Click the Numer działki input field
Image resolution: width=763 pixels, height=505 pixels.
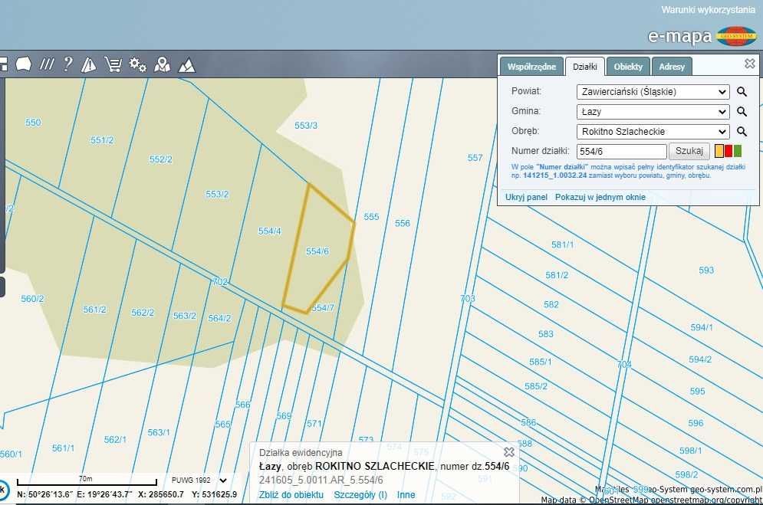[x=621, y=152]
